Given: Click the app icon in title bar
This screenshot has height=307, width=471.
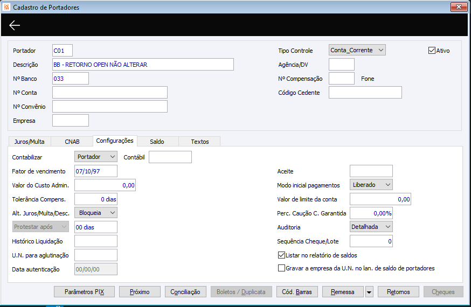Looking at the screenshot, I should (6, 7).
